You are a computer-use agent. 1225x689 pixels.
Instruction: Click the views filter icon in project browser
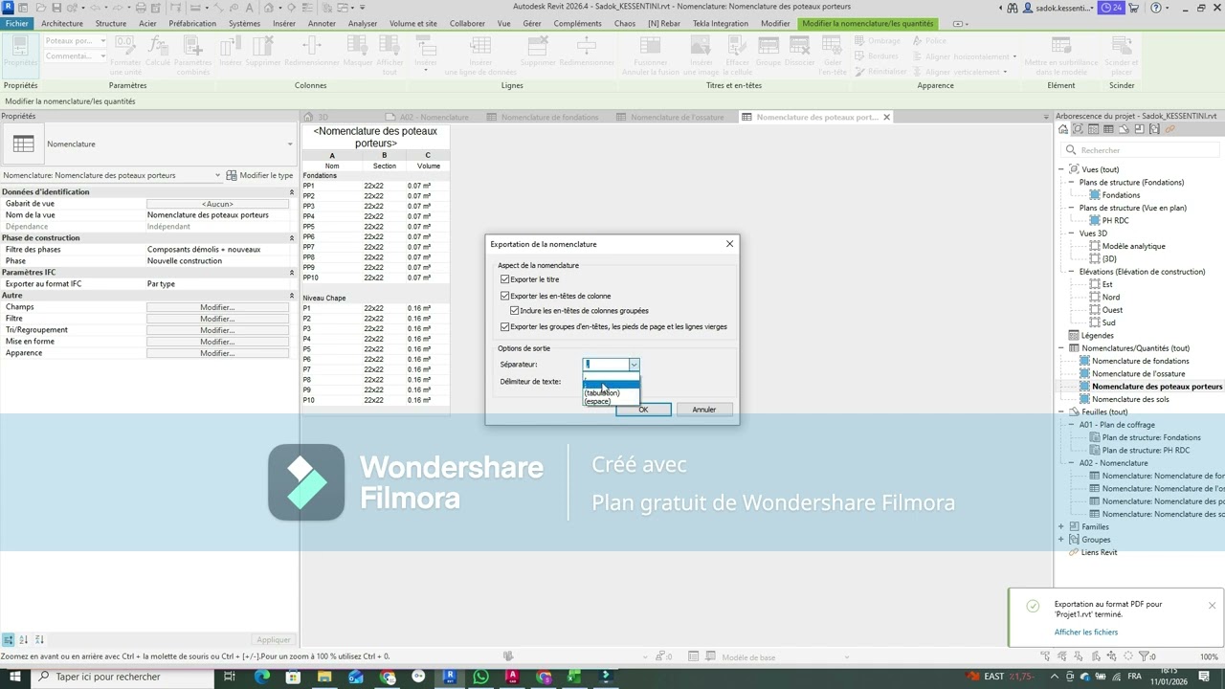tap(1078, 129)
